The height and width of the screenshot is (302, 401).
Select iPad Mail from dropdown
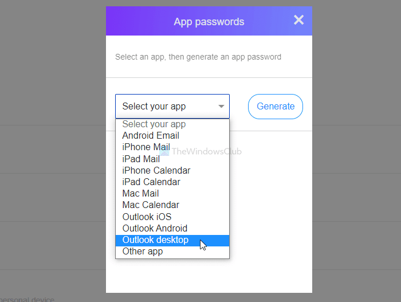coord(172,159)
